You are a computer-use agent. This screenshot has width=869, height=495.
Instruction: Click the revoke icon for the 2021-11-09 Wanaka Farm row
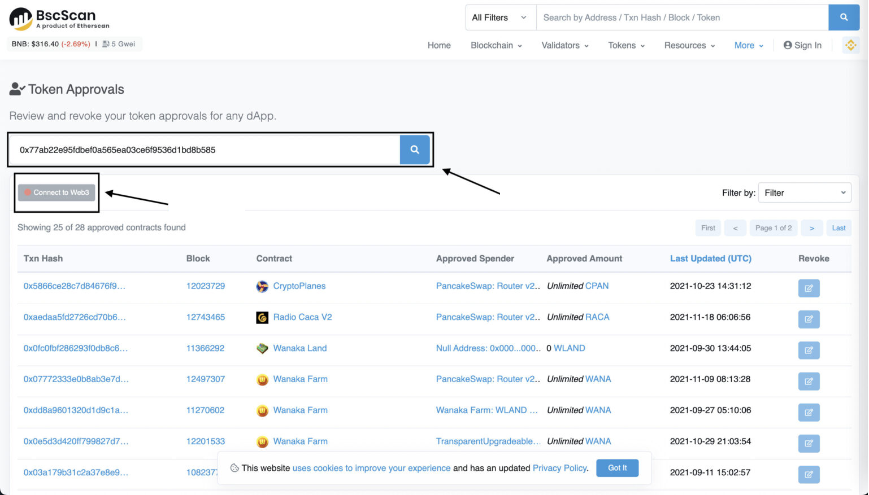pos(809,382)
